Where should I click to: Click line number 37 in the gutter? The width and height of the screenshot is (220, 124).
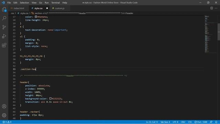point(14,82)
